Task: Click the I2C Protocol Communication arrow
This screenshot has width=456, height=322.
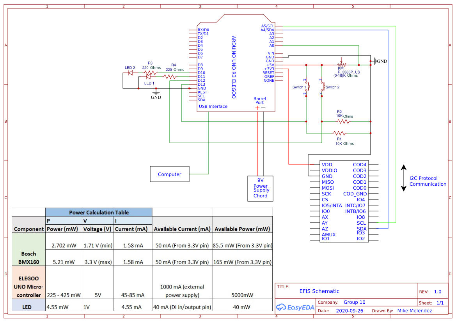Action: (403, 178)
